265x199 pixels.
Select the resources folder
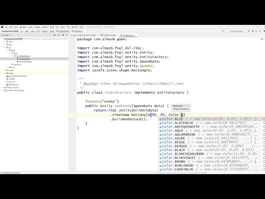(16, 65)
